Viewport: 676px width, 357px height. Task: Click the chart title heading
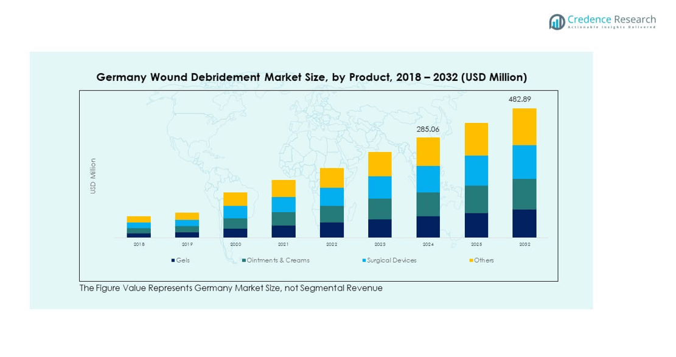click(x=312, y=77)
